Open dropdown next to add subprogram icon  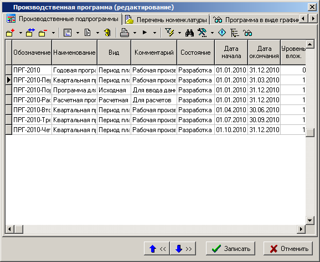pyautogui.click(x=20, y=33)
